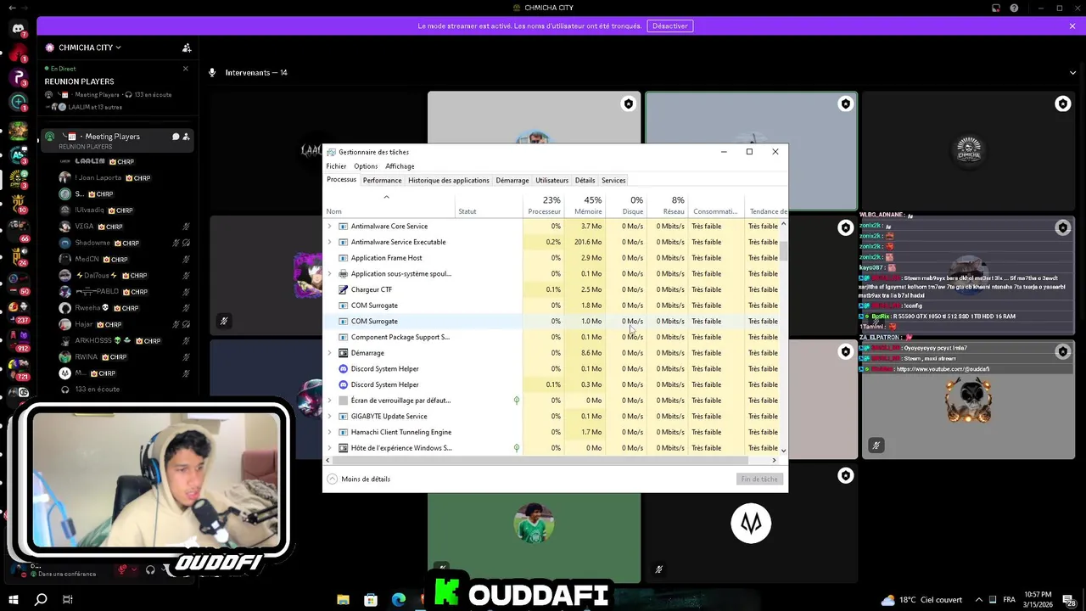
Task: Sort processes by Mémoire column
Action: tap(585, 205)
